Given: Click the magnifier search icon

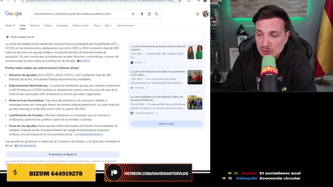Looking at the screenshot, I should 156,14.
